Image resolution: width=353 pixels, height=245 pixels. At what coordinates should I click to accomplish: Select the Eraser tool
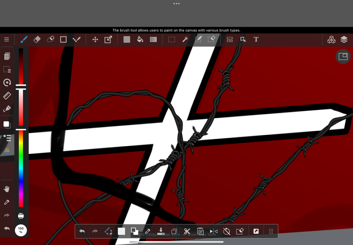[37, 39]
